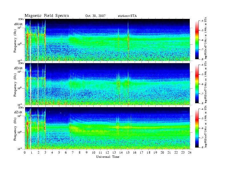Click the "32Hz" label above dZ/dt
Image resolution: width=226 pixels, height=175 pixels.
[21, 108]
